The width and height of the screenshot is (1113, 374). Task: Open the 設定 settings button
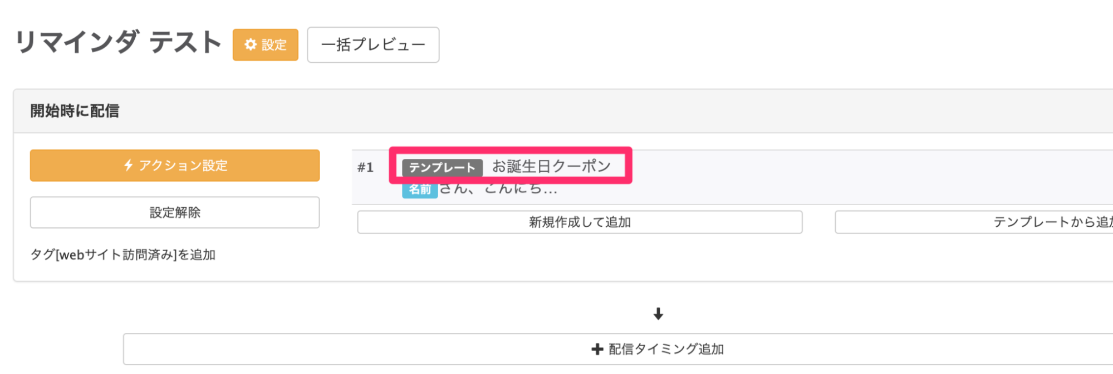coord(266,44)
